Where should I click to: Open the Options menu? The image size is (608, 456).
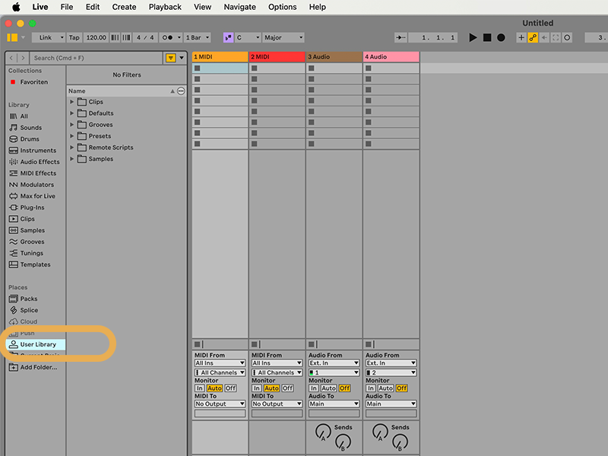[x=282, y=7]
